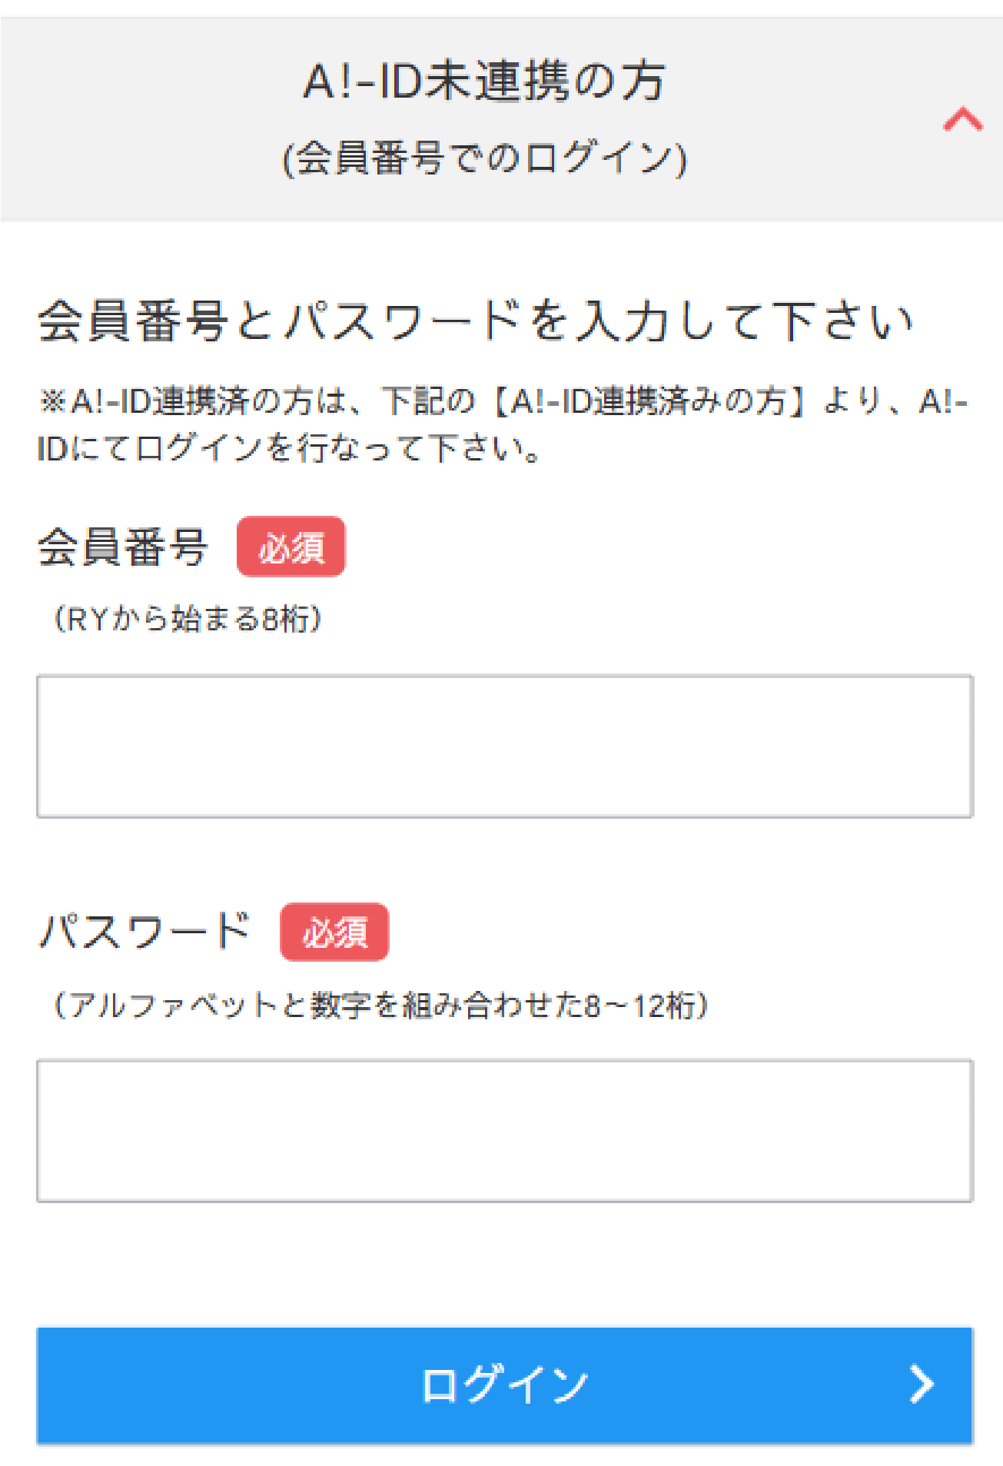Screen dimensions: 1003x1466
Task: Click heading 会員番号とパスワードを入力して下さい
Action: click(475, 321)
